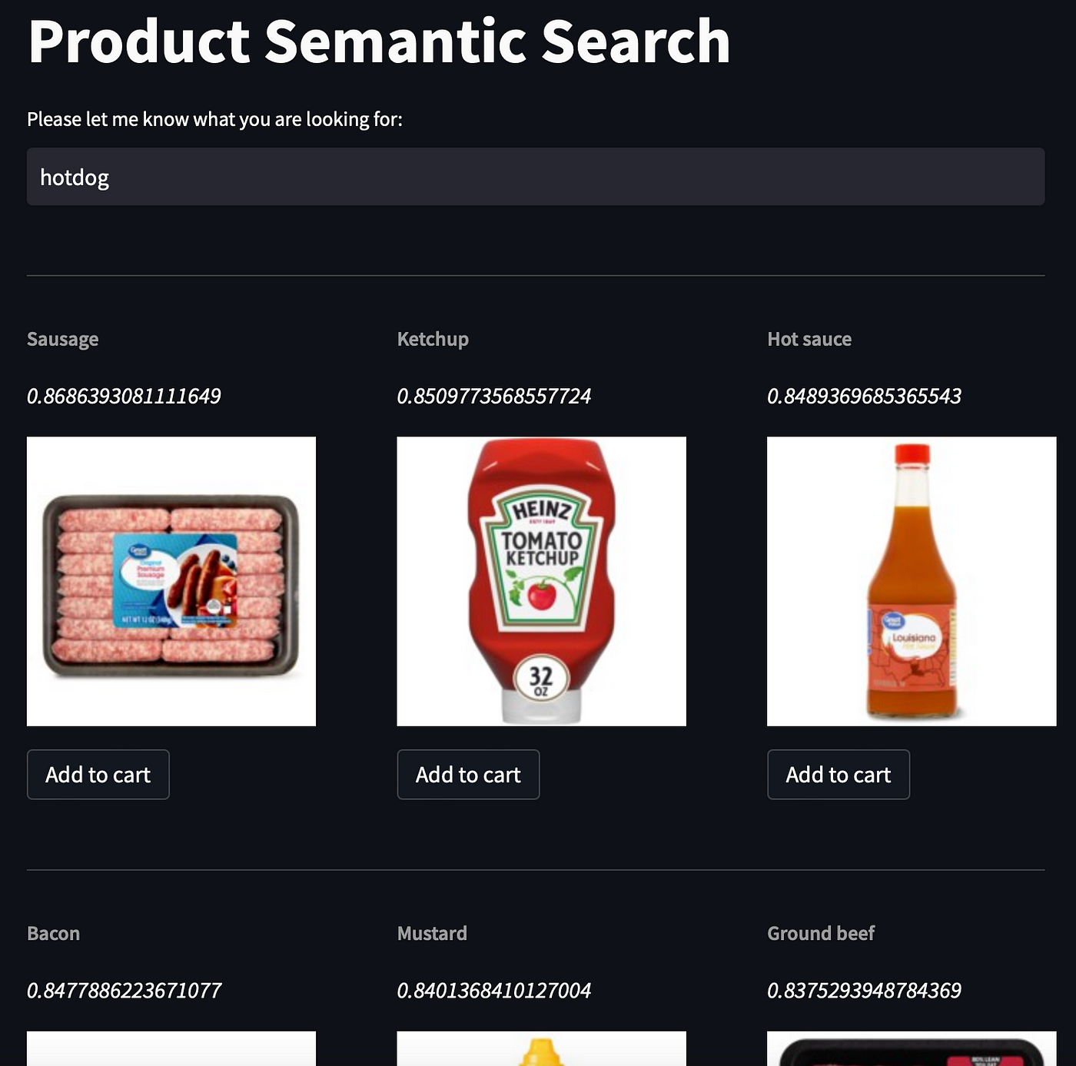The height and width of the screenshot is (1066, 1076).
Task: Click the score 0.8489369685365543
Action: tap(865, 396)
